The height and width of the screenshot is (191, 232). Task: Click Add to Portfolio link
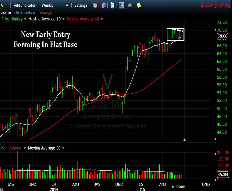pyautogui.click(x=24, y=13)
